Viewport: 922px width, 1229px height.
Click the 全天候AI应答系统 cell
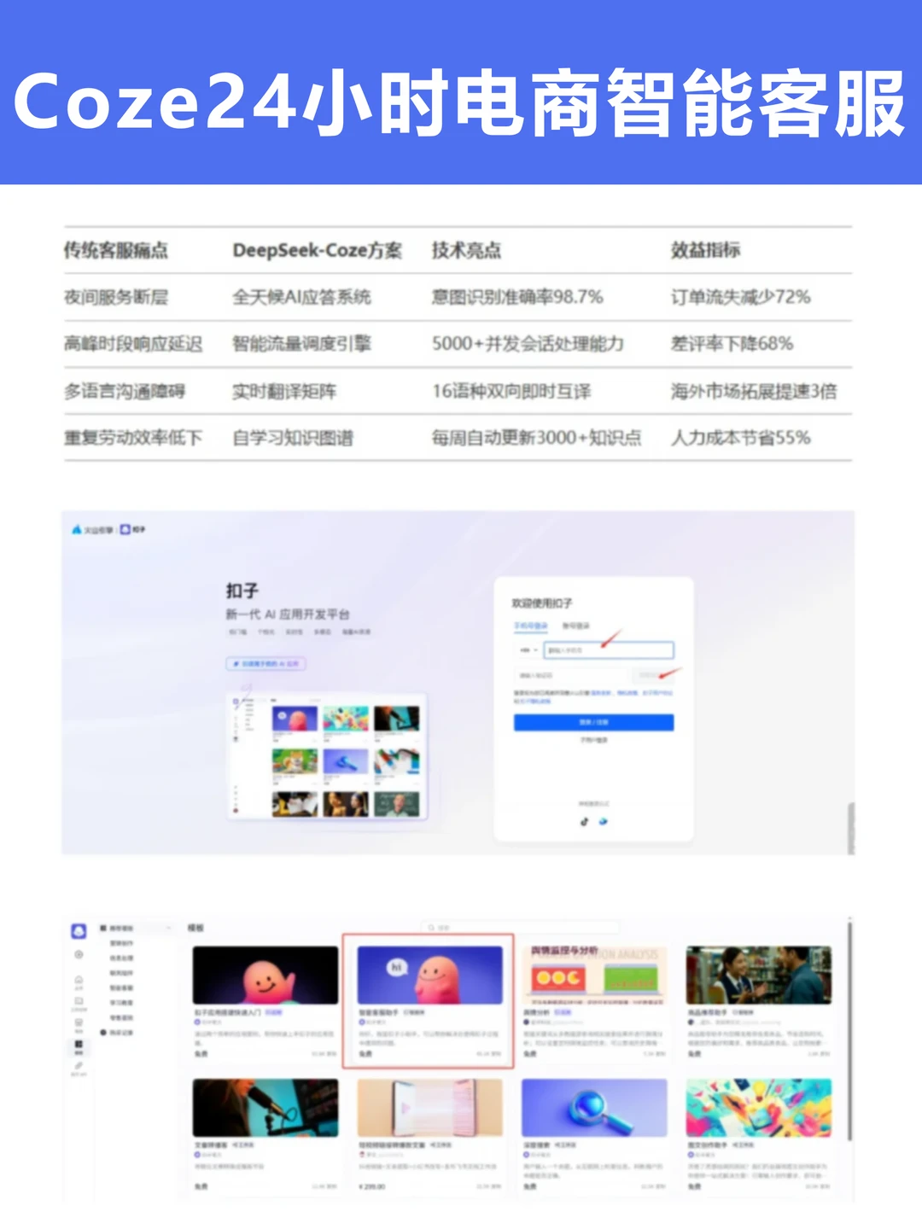click(x=301, y=297)
